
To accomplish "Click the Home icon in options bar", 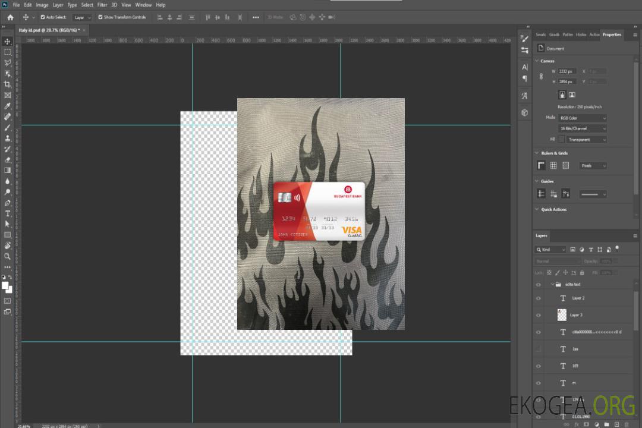I will (x=10, y=17).
